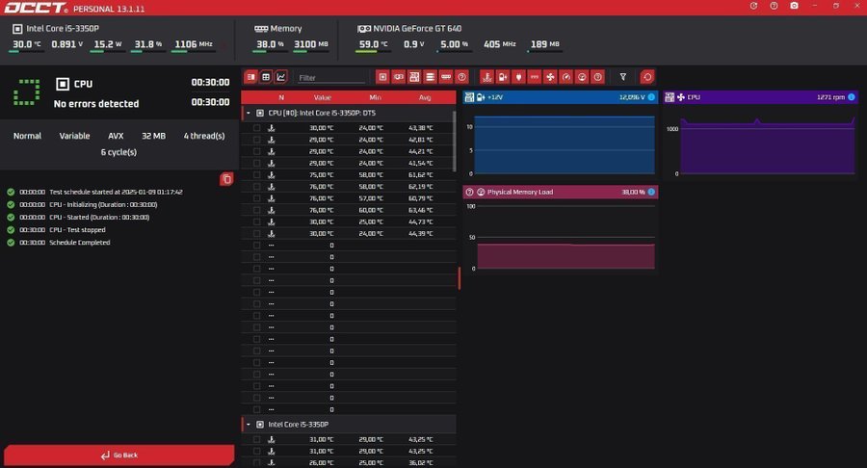
Task: Tick checkbox for row averaging 63,46 °C
Action: pos(256,210)
